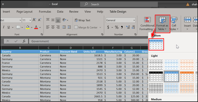Expand the underline options arrow
198x102 pixels.
[13, 27]
